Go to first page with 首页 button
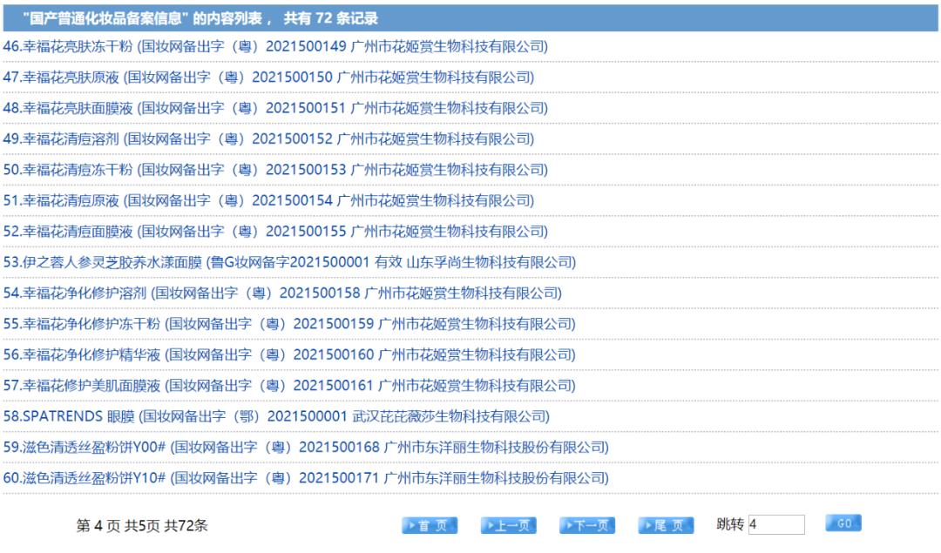The image size is (941, 553). click(430, 525)
